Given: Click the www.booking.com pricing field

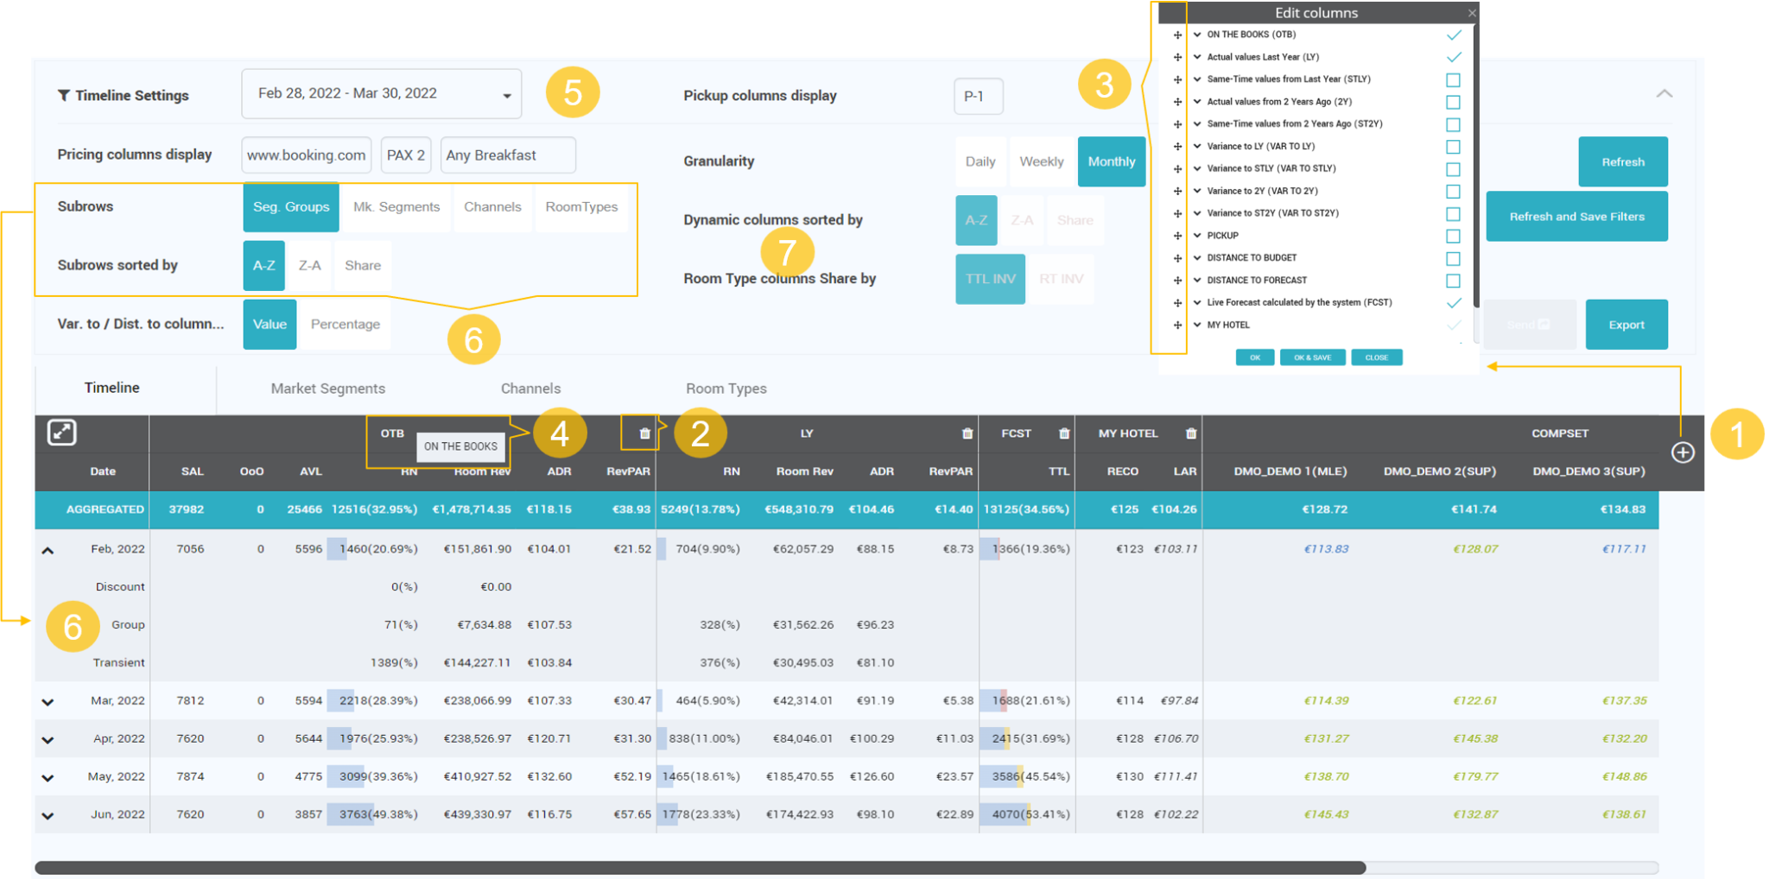Looking at the screenshot, I should (307, 155).
